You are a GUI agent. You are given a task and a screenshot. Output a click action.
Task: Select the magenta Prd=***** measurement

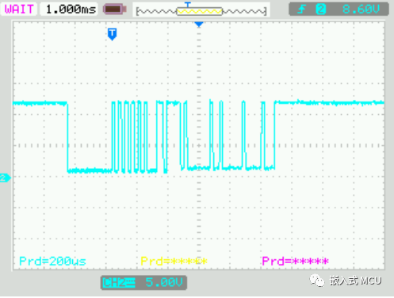pos(295,262)
